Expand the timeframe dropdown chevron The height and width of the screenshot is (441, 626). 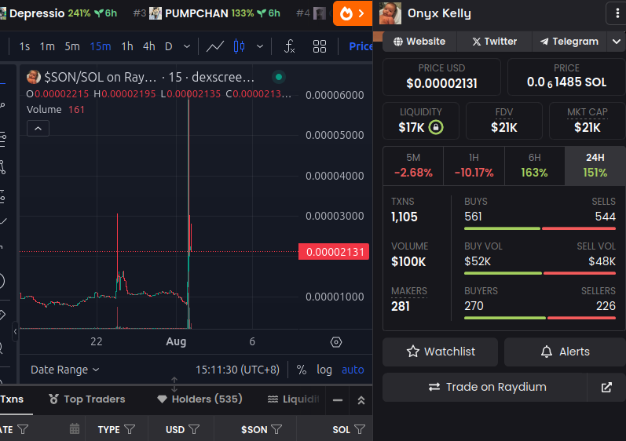(x=187, y=46)
